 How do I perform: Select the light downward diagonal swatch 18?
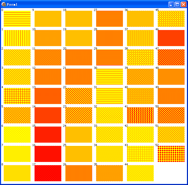point(79,19)
